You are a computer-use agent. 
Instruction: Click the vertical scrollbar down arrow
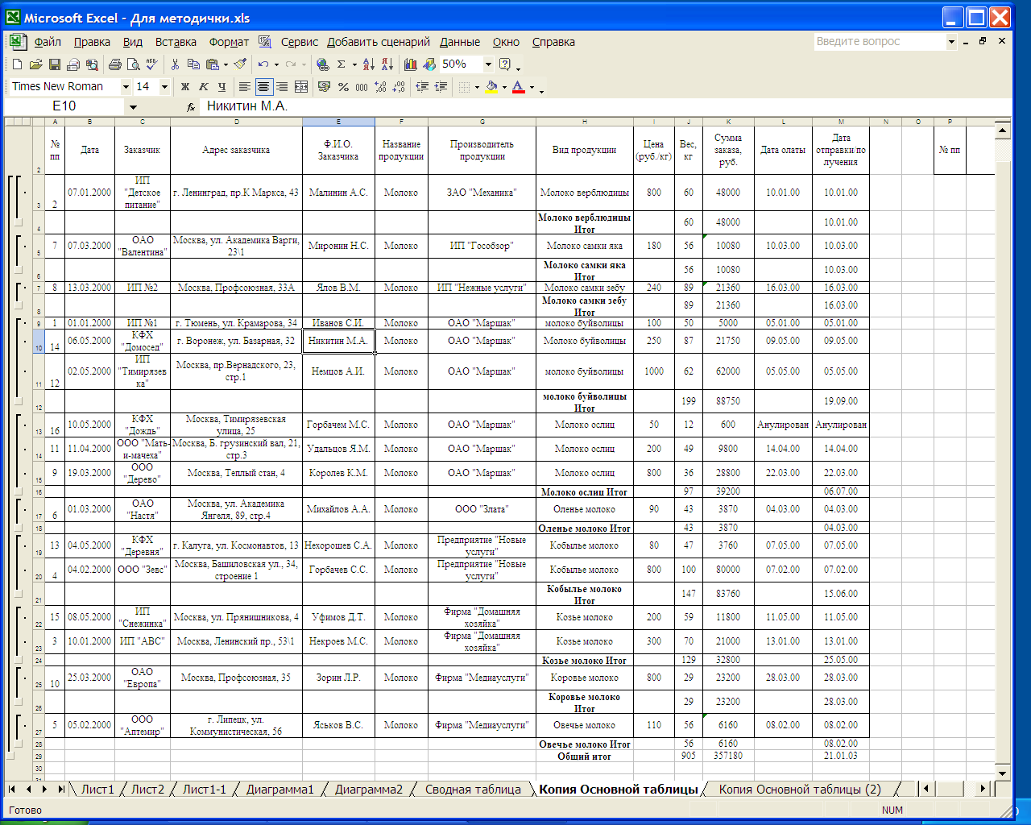point(1003,773)
